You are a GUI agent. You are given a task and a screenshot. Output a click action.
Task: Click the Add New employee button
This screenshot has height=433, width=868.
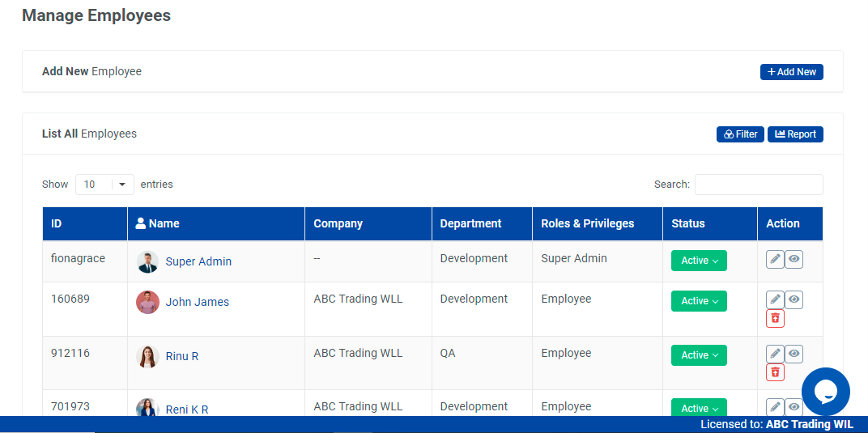coord(791,72)
